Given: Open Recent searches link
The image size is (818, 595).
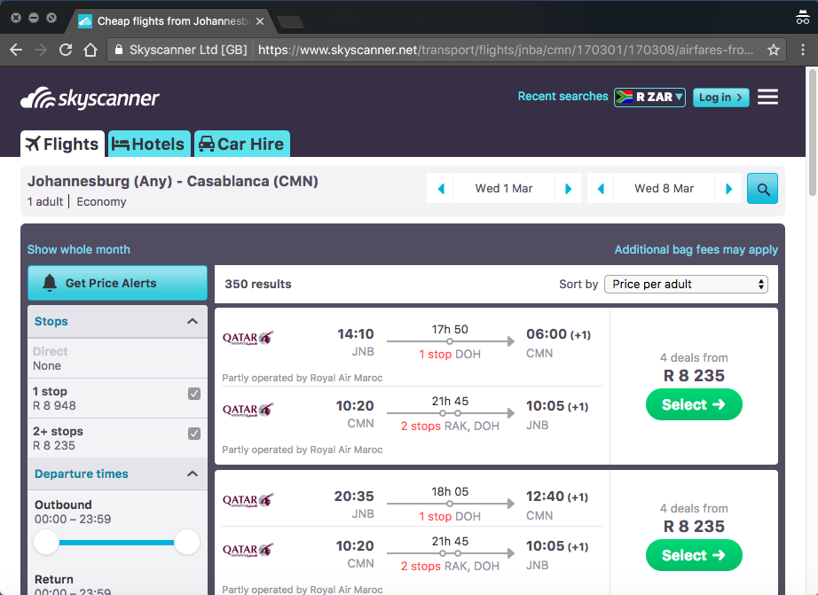Looking at the screenshot, I should pyautogui.click(x=562, y=97).
